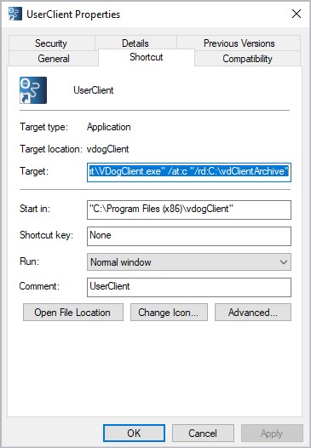The width and height of the screenshot is (311, 448).
Task: Click the Comment label
Action: point(39,286)
